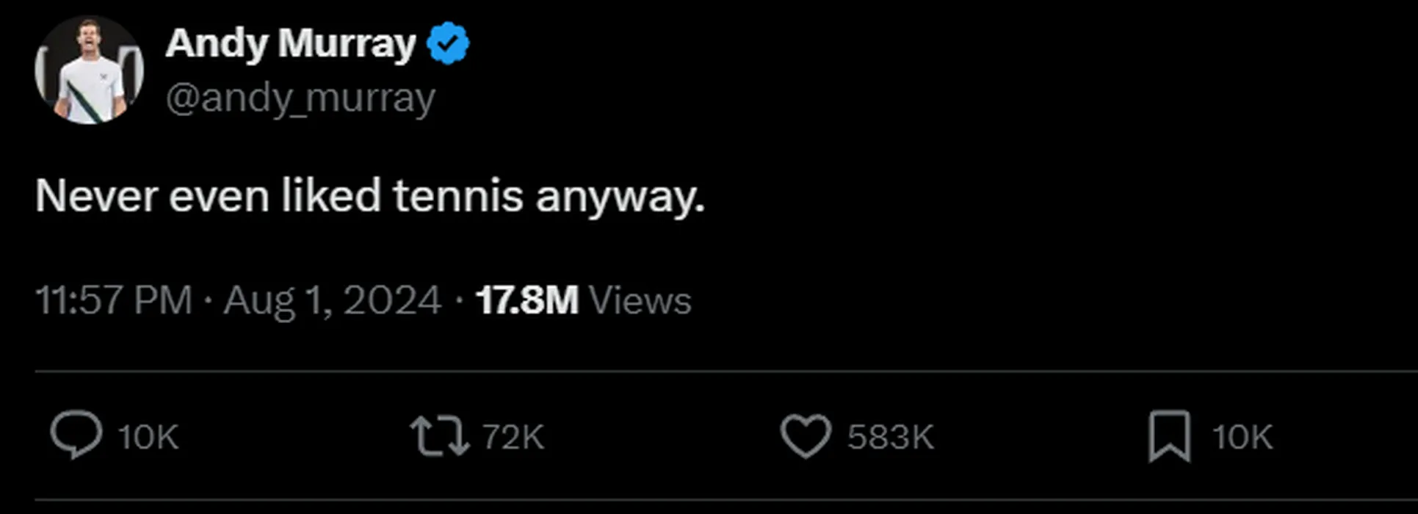Click the 583K likes count

point(890,437)
